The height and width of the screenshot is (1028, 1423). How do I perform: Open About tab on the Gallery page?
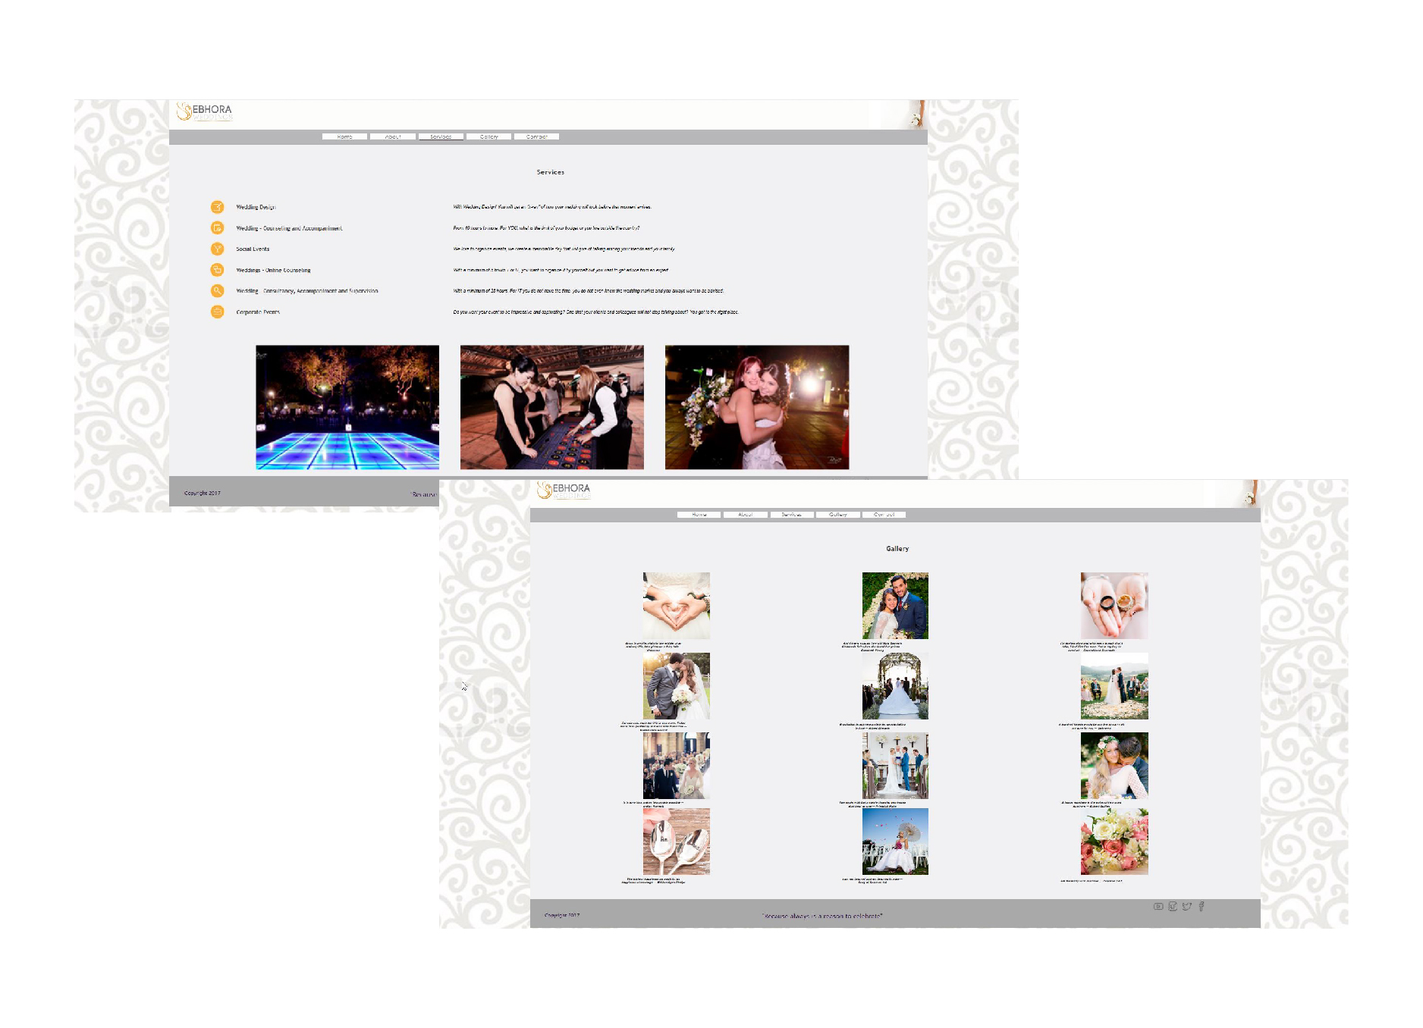click(745, 515)
